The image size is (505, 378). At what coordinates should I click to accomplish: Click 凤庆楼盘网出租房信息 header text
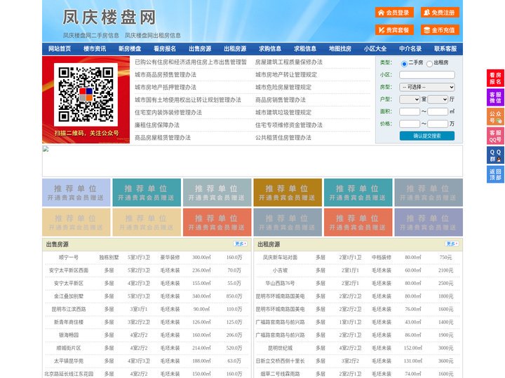pyautogui.click(x=153, y=36)
